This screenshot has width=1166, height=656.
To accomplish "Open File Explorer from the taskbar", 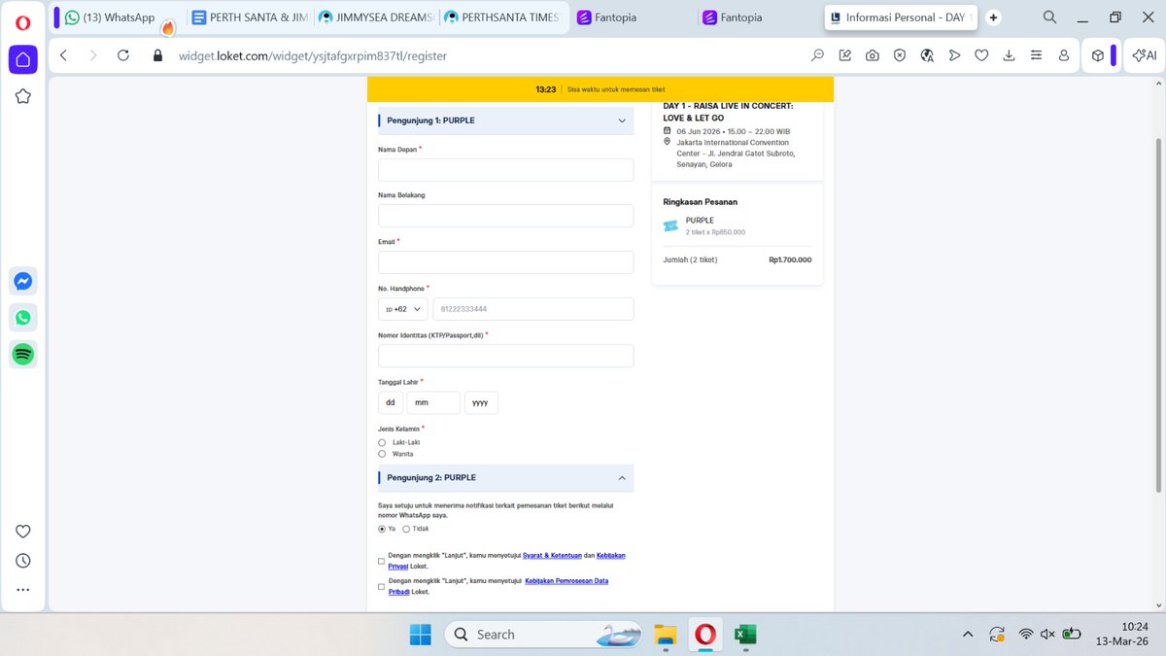I will point(665,635).
